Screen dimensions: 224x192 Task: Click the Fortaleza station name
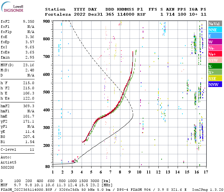58,14
